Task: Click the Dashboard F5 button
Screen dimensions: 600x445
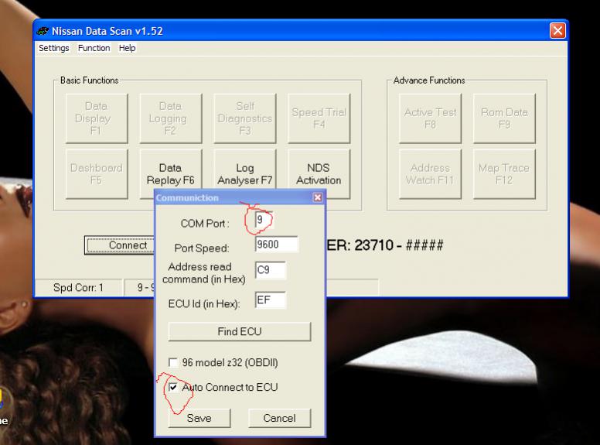Action: pyautogui.click(x=97, y=174)
